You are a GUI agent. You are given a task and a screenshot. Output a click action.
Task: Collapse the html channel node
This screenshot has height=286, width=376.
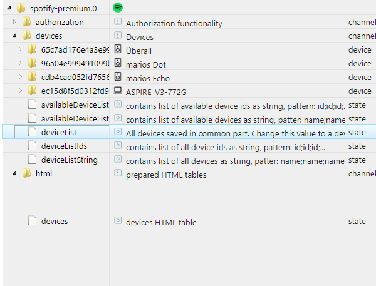click(x=15, y=173)
